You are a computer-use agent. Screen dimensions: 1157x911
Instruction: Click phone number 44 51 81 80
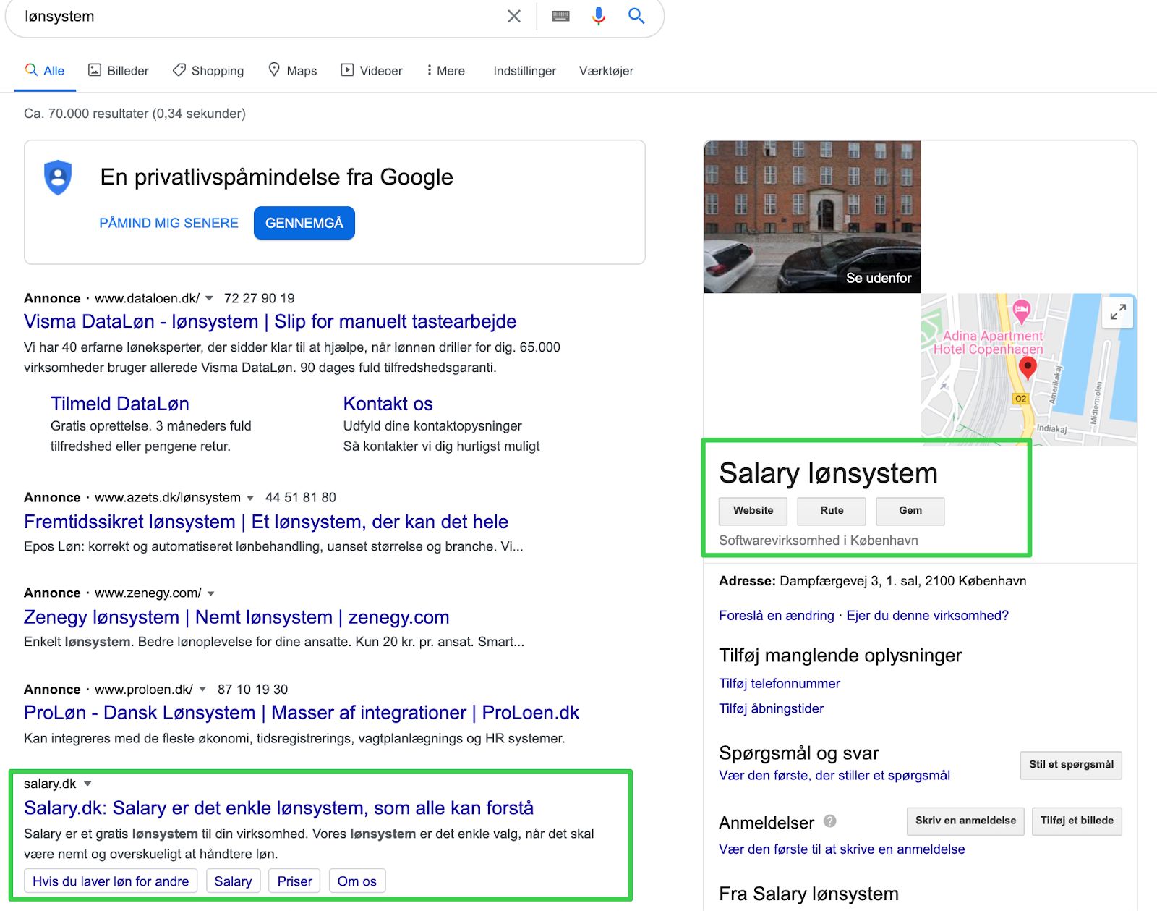[x=301, y=498]
